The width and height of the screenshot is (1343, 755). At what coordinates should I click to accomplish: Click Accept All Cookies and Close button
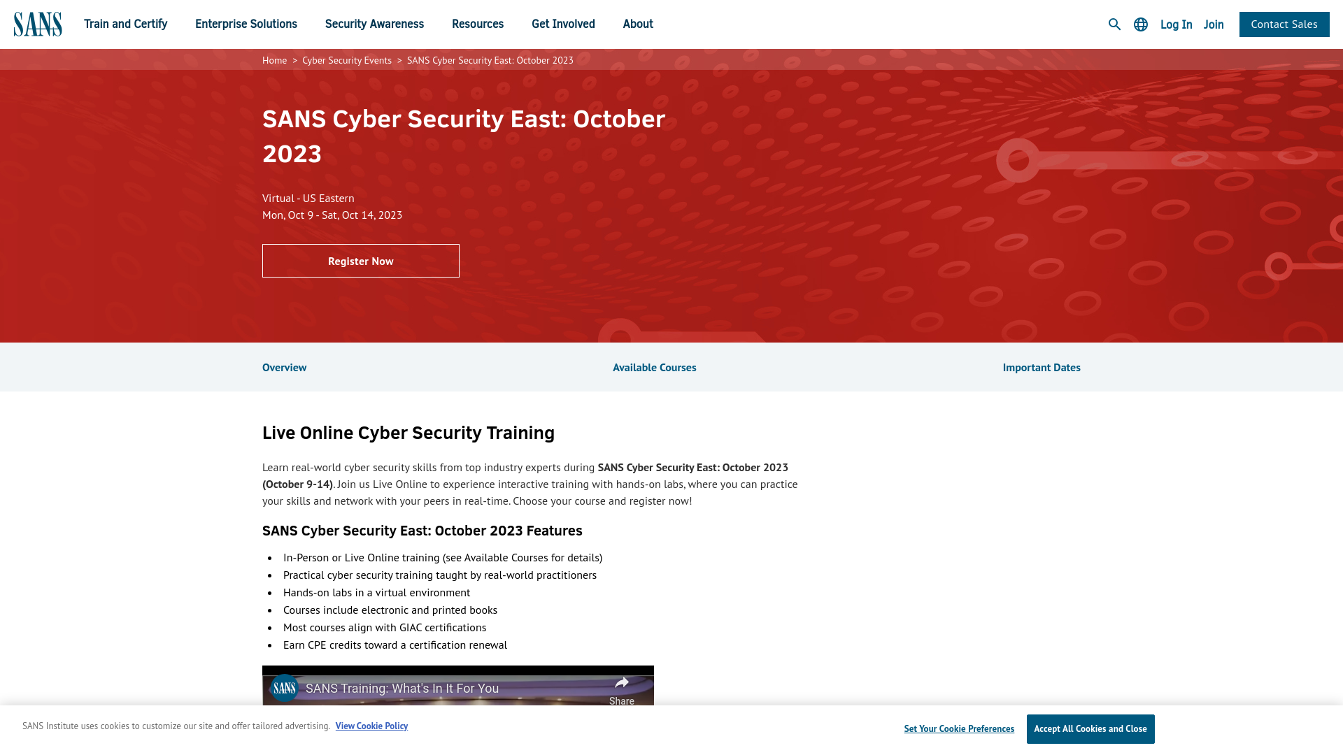[x=1090, y=728]
